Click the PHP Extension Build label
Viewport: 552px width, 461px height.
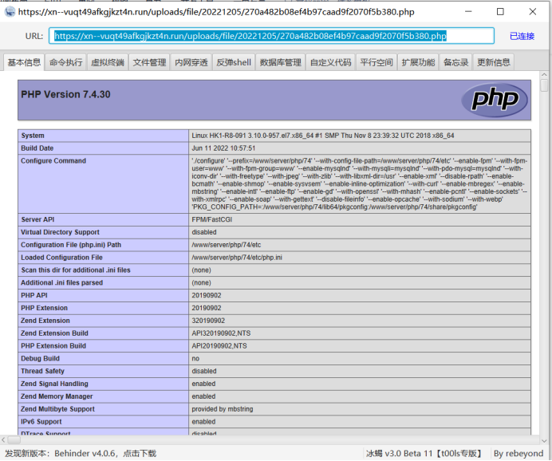coord(53,346)
